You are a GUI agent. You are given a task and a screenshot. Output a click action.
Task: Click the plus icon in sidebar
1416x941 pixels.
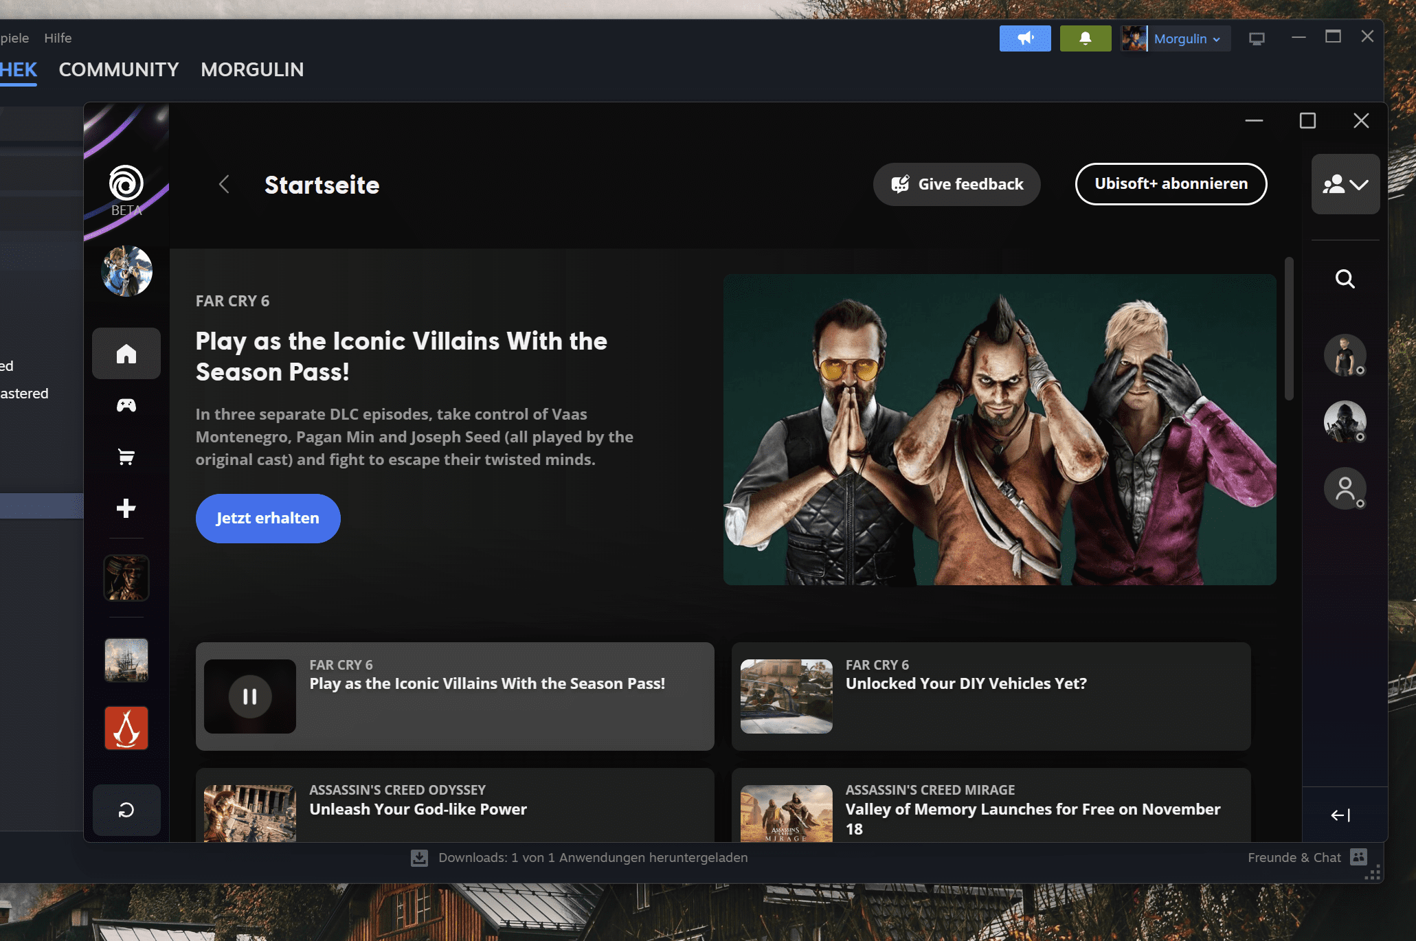point(126,508)
